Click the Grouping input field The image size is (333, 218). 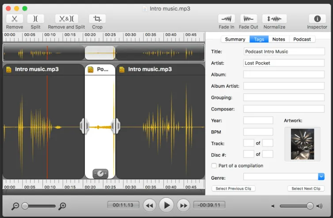click(284, 97)
